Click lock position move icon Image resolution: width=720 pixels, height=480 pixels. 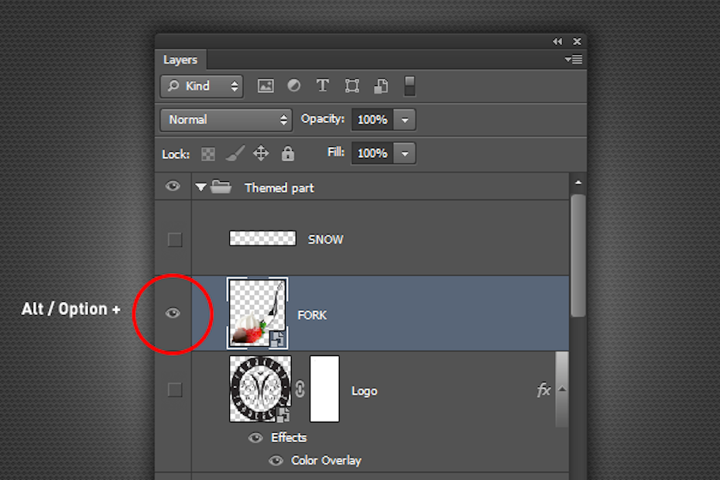click(261, 153)
